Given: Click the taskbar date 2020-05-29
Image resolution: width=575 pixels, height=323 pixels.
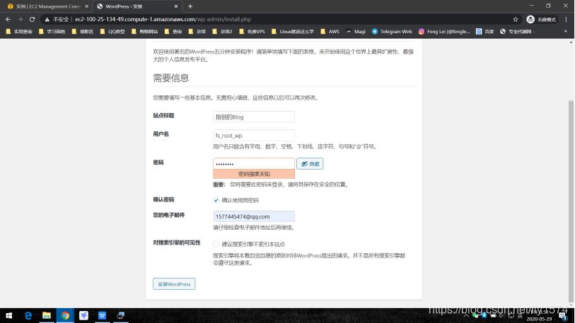Looking at the screenshot, I should (x=539, y=319).
